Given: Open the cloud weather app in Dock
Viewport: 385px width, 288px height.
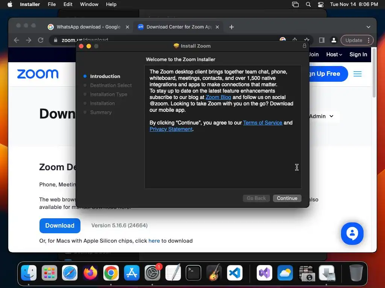Looking at the screenshot, I should pyautogui.click(x=285, y=273).
